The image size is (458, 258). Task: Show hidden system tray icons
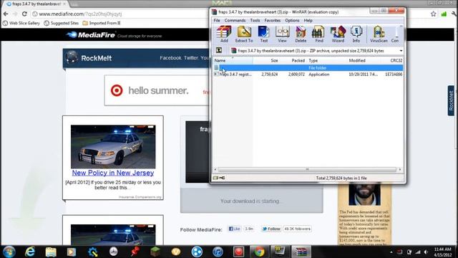pyautogui.click(x=391, y=252)
